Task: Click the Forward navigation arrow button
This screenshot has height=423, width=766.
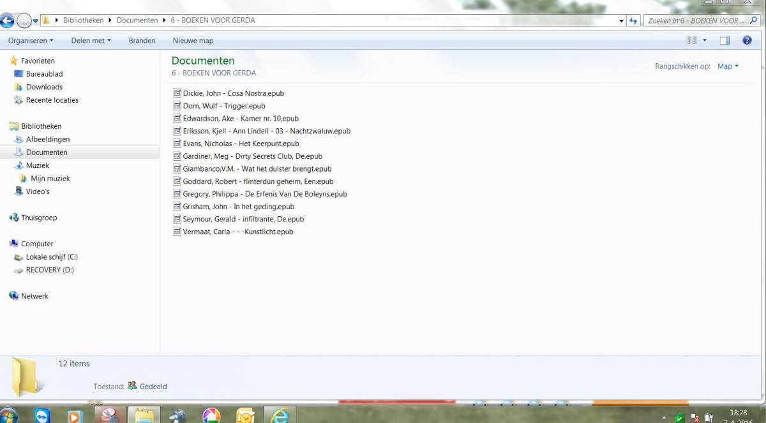Action: point(24,21)
